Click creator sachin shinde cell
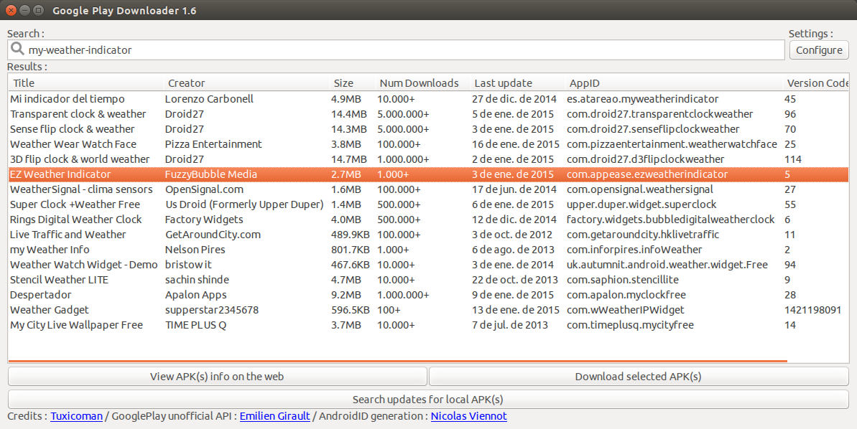857x429 pixels. point(197,280)
